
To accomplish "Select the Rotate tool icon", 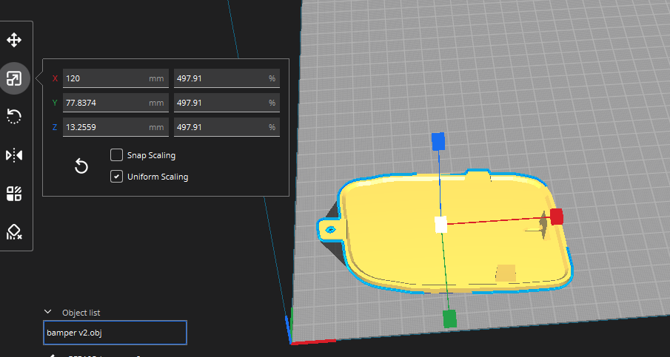I will click(x=14, y=117).
